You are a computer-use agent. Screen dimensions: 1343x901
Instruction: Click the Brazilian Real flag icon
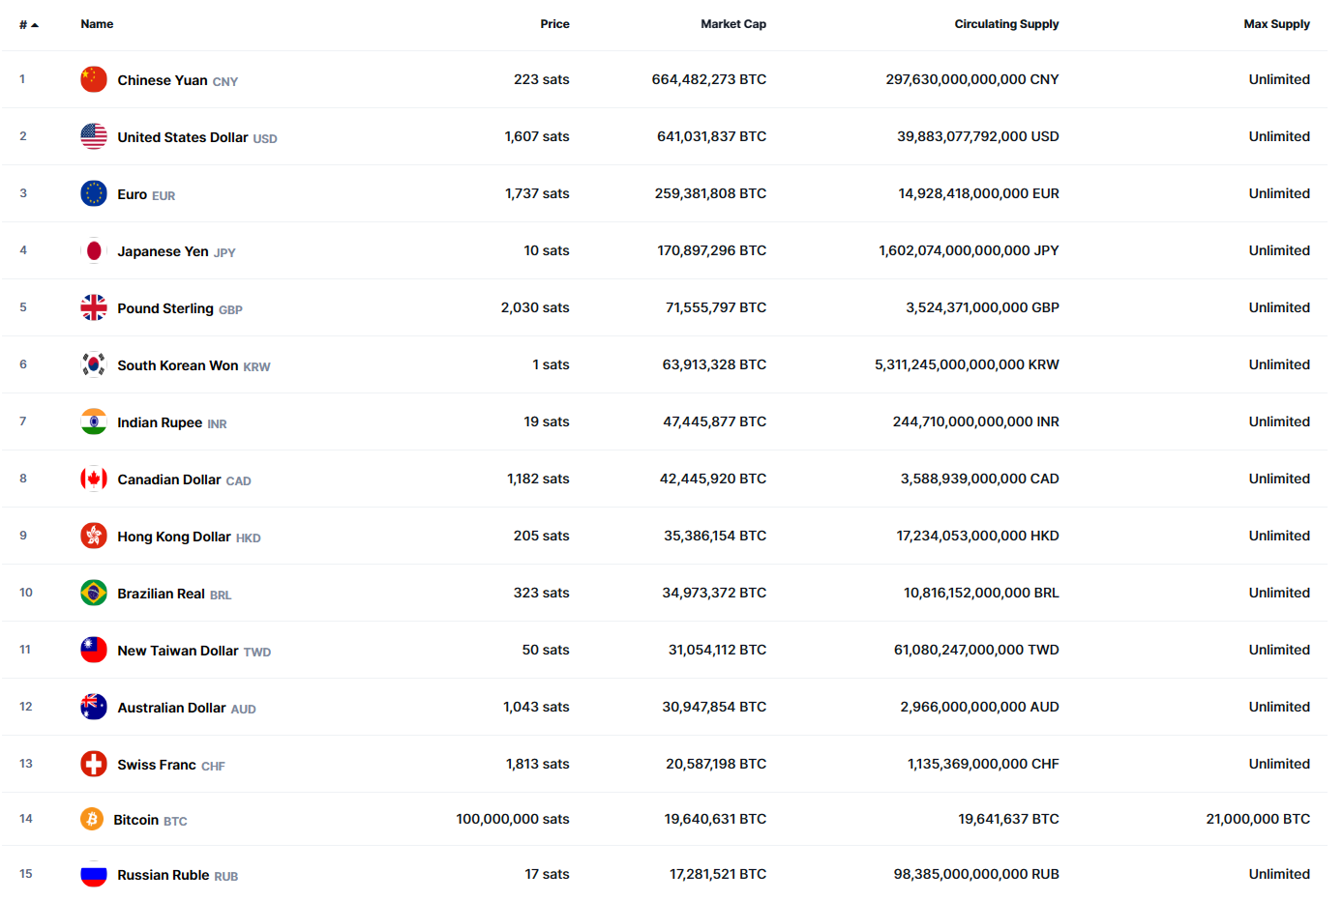[94, 593]
